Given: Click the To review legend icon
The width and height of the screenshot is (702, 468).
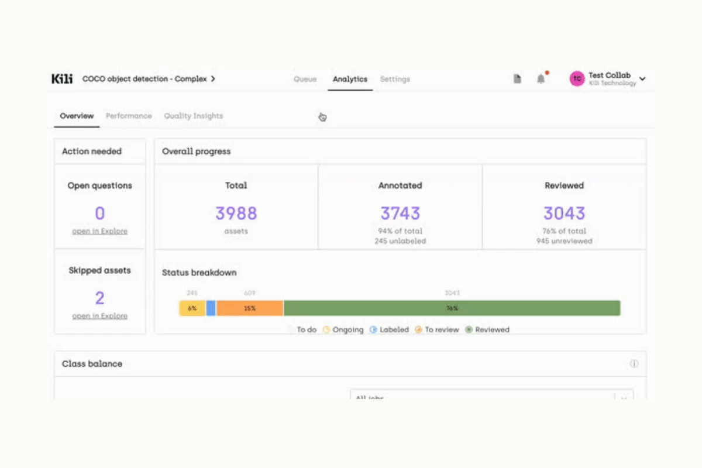Looking at the screenshot, I should pyautogui.click(x=419, y=329).
